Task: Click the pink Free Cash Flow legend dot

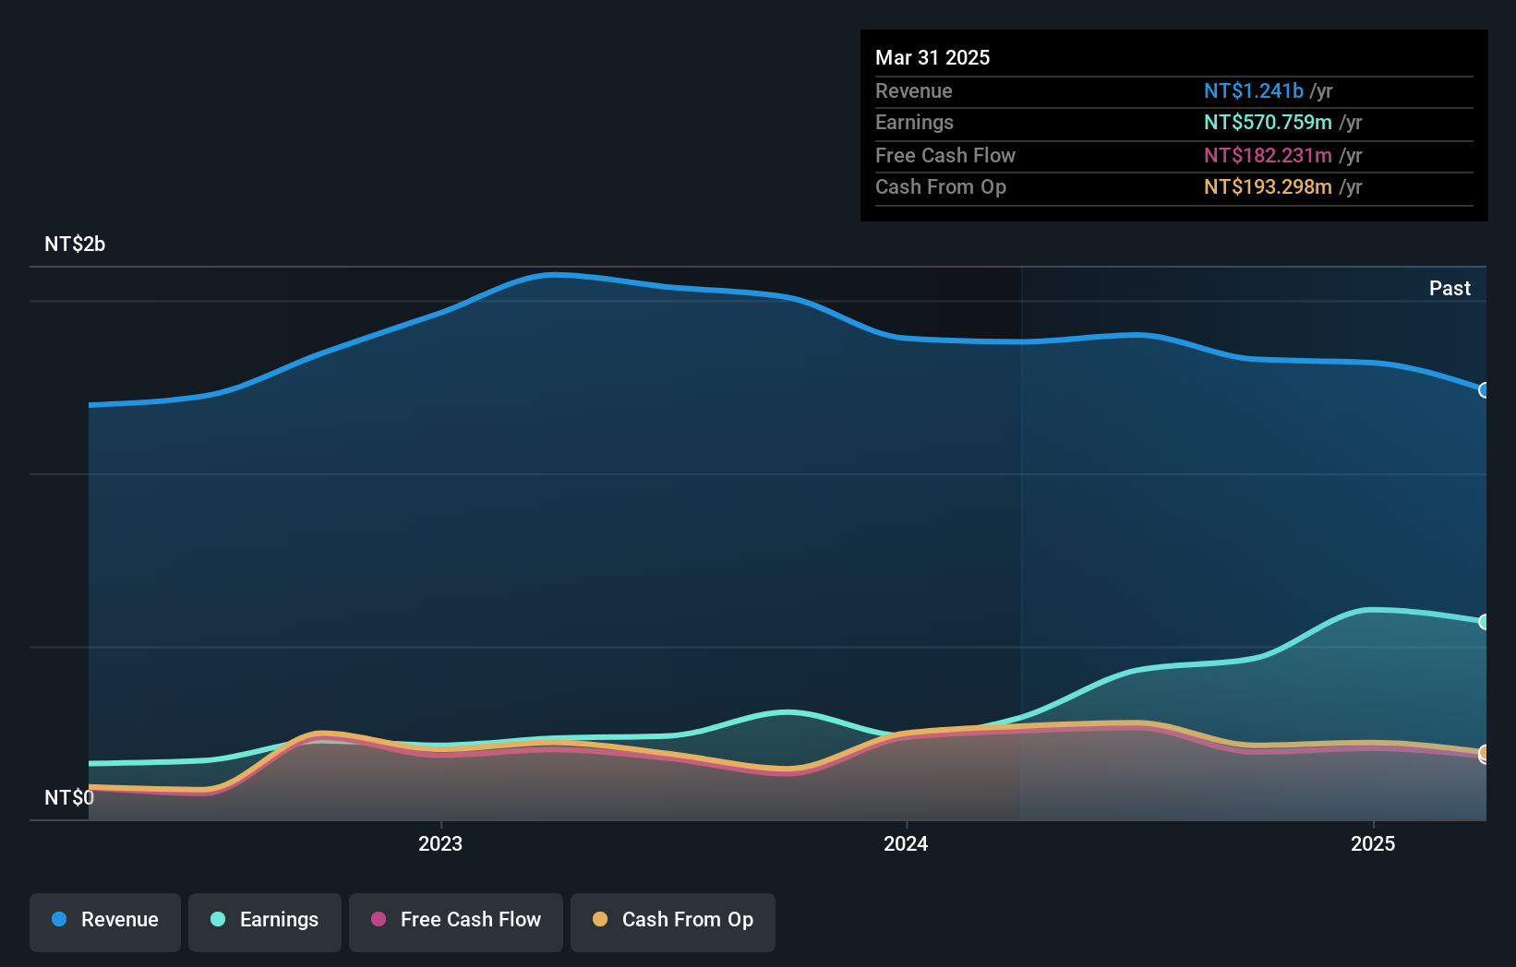Action: click(379, 919)
